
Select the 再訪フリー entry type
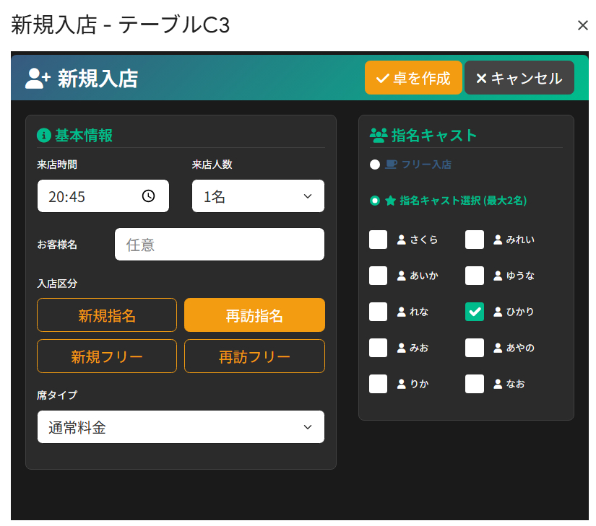(254, 356)
